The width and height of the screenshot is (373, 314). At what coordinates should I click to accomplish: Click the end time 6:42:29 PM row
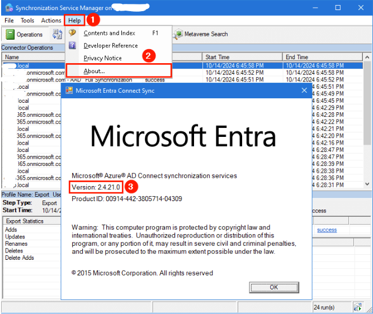tap(328, 108)
